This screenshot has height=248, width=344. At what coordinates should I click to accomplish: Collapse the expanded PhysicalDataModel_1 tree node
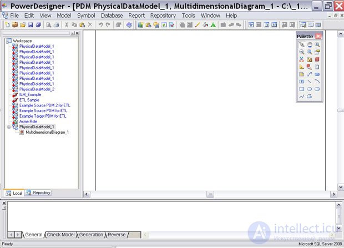pyautogui.click(x=9, y=127)
